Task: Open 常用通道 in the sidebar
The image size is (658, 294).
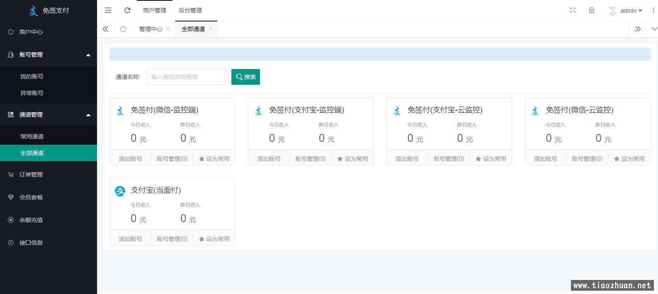Action: (x=49, y=136)
